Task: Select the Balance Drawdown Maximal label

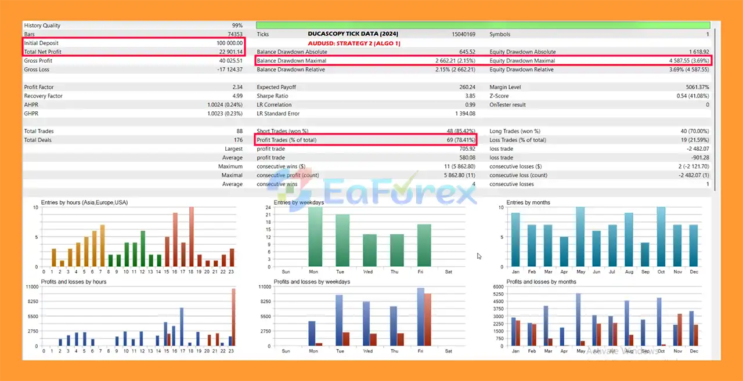Action: click(x=291, y=61)
